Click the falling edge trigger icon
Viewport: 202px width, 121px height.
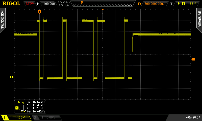(179, 4)
